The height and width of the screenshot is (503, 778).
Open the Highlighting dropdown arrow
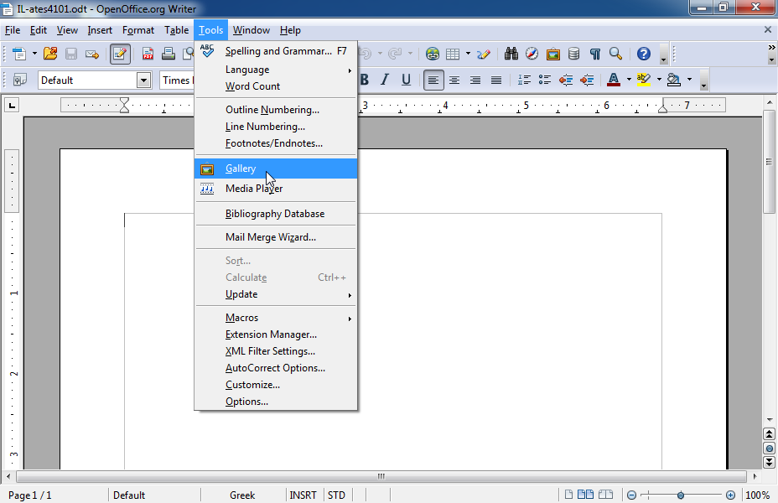(x=659, y=80)
